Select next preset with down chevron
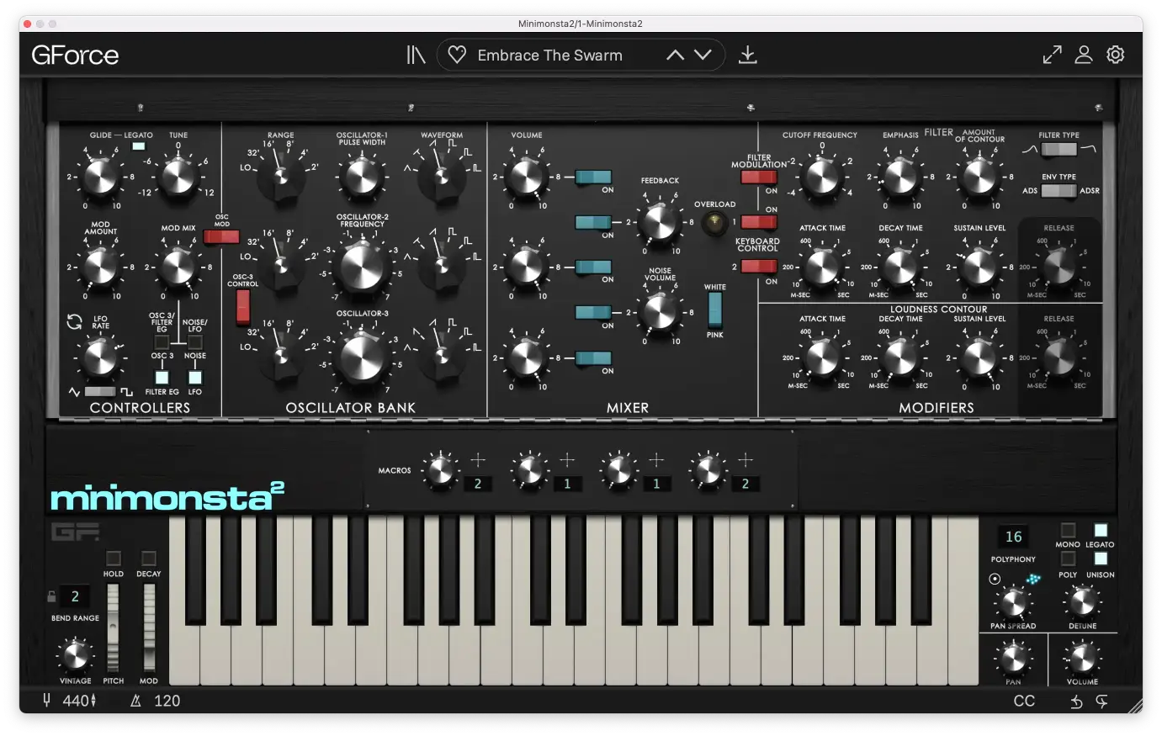1162x736 pixels. pos(703,55)
